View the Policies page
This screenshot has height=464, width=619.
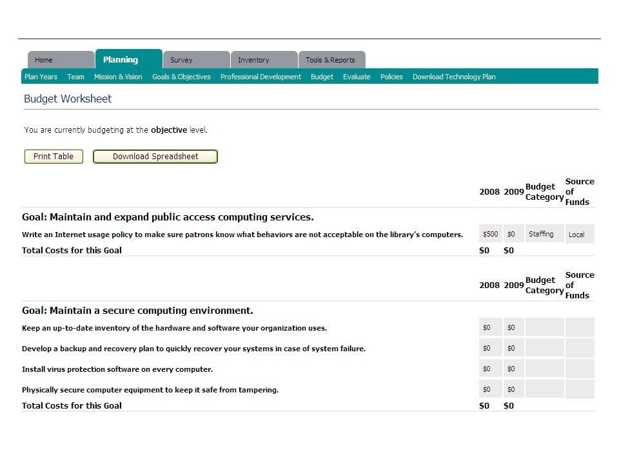[x=391, y=77]
